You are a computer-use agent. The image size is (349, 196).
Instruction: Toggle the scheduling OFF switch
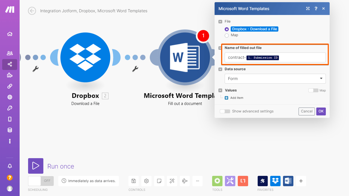coord(41,181)
